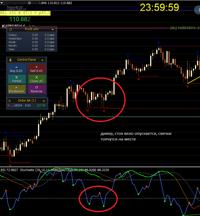Click the order 0.01 lot size value
Image resolution: width=200 pixels, height=216 pixels.
point(28,105)
